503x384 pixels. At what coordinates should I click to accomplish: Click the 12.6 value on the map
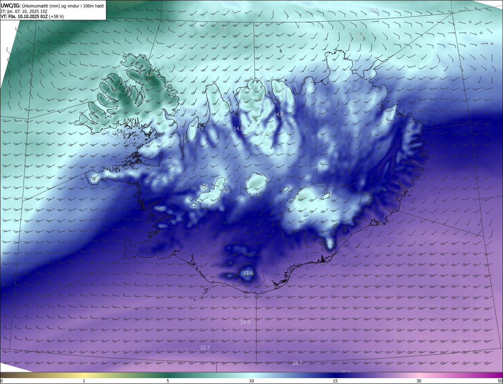click(248, 273)
